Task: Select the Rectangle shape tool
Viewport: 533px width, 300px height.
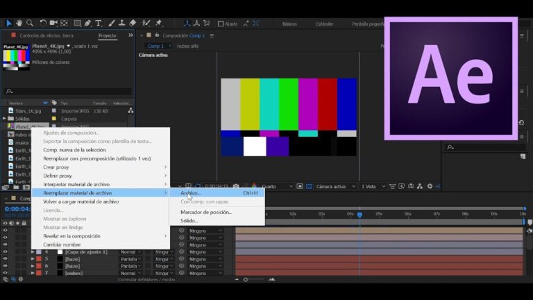Action: pyautogui.click(x=78, y=23)
